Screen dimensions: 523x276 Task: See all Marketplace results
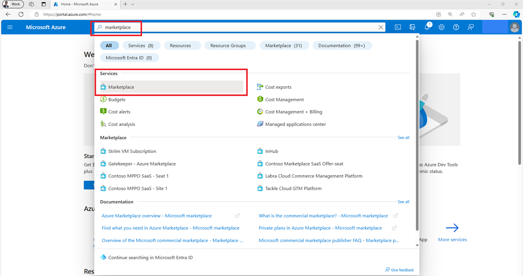(403, 138)
